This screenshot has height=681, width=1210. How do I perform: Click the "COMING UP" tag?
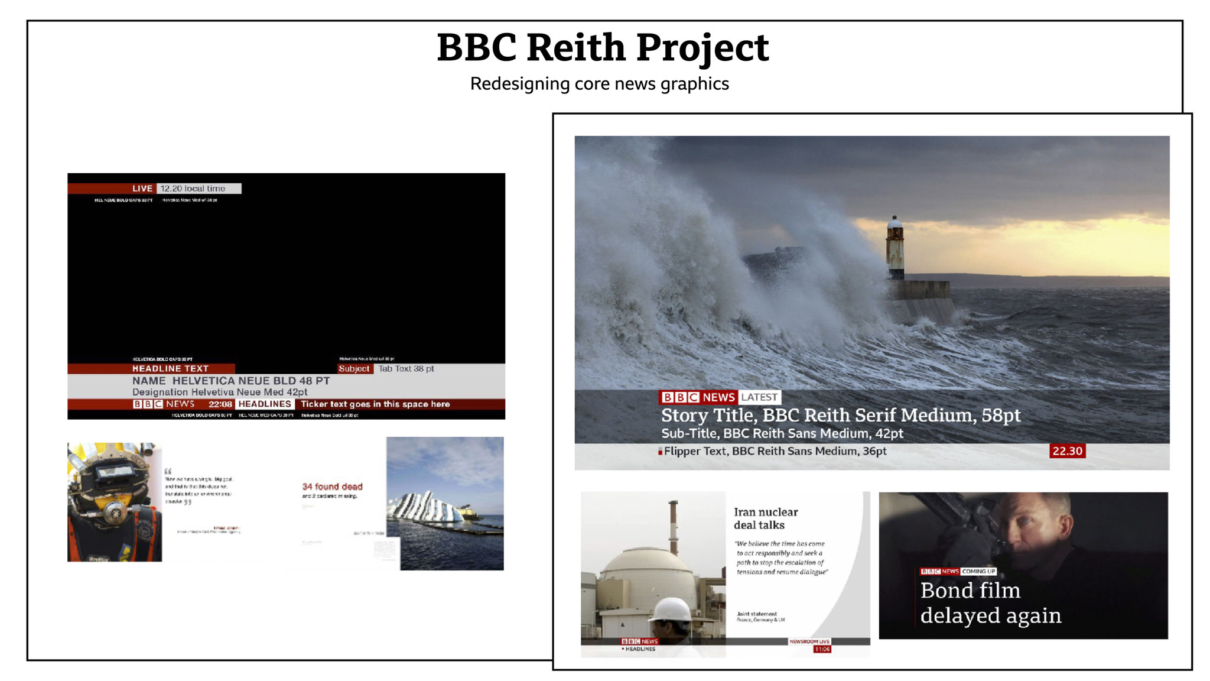978,572
